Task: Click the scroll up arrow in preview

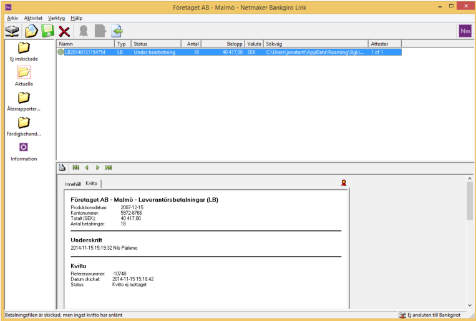Action: click(x=470, y=179)
